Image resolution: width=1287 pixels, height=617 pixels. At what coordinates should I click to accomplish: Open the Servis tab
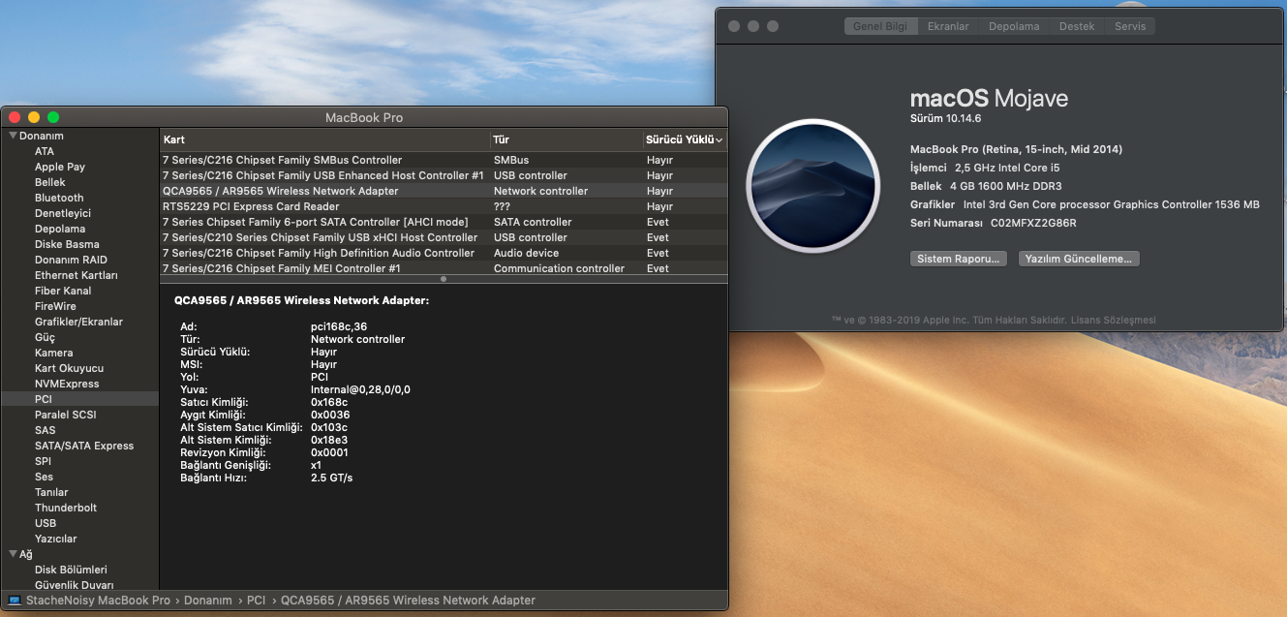(x=1129, y=27)
